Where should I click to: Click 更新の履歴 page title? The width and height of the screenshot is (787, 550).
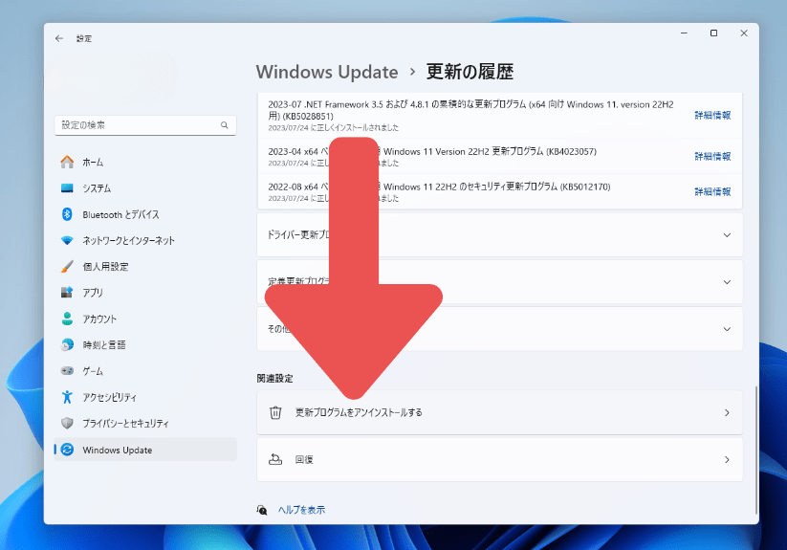(x=470, y=72)
